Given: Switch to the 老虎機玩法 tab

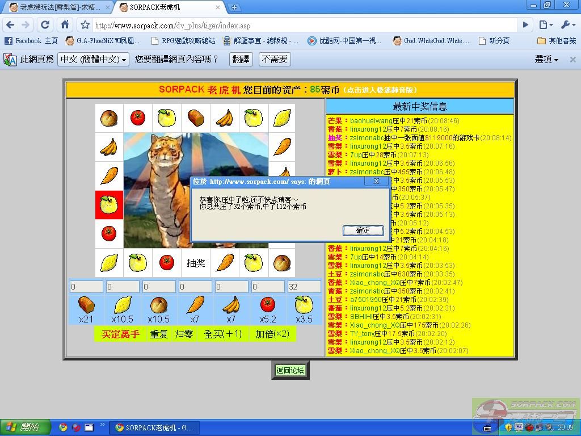Looking at the screenshot, I should pos(57,7).
